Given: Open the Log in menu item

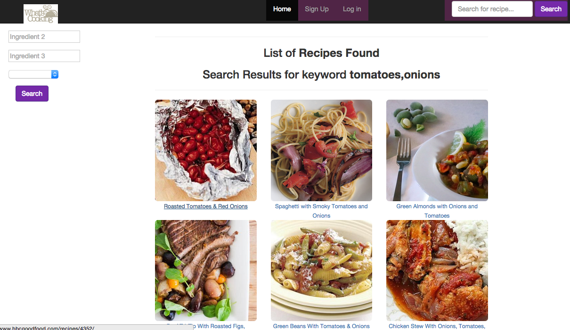Looking at the screenshot, I should point(351,9).
